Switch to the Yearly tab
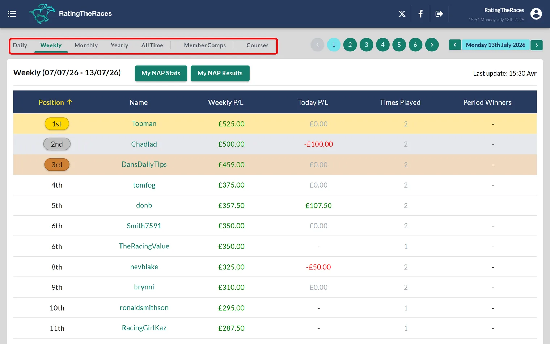 pyautogui.click(x=119, y=45)
